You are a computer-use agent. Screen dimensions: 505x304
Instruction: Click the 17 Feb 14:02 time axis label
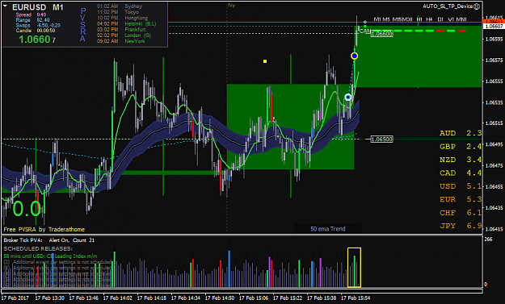click(x=117, y=298)
